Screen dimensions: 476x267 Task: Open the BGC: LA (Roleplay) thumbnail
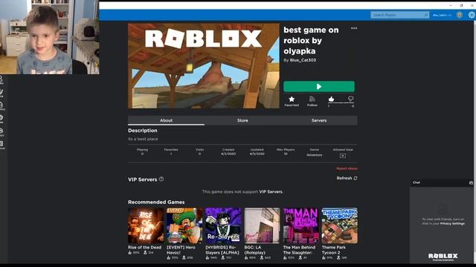pyautogui.click(x=262, y=225)
